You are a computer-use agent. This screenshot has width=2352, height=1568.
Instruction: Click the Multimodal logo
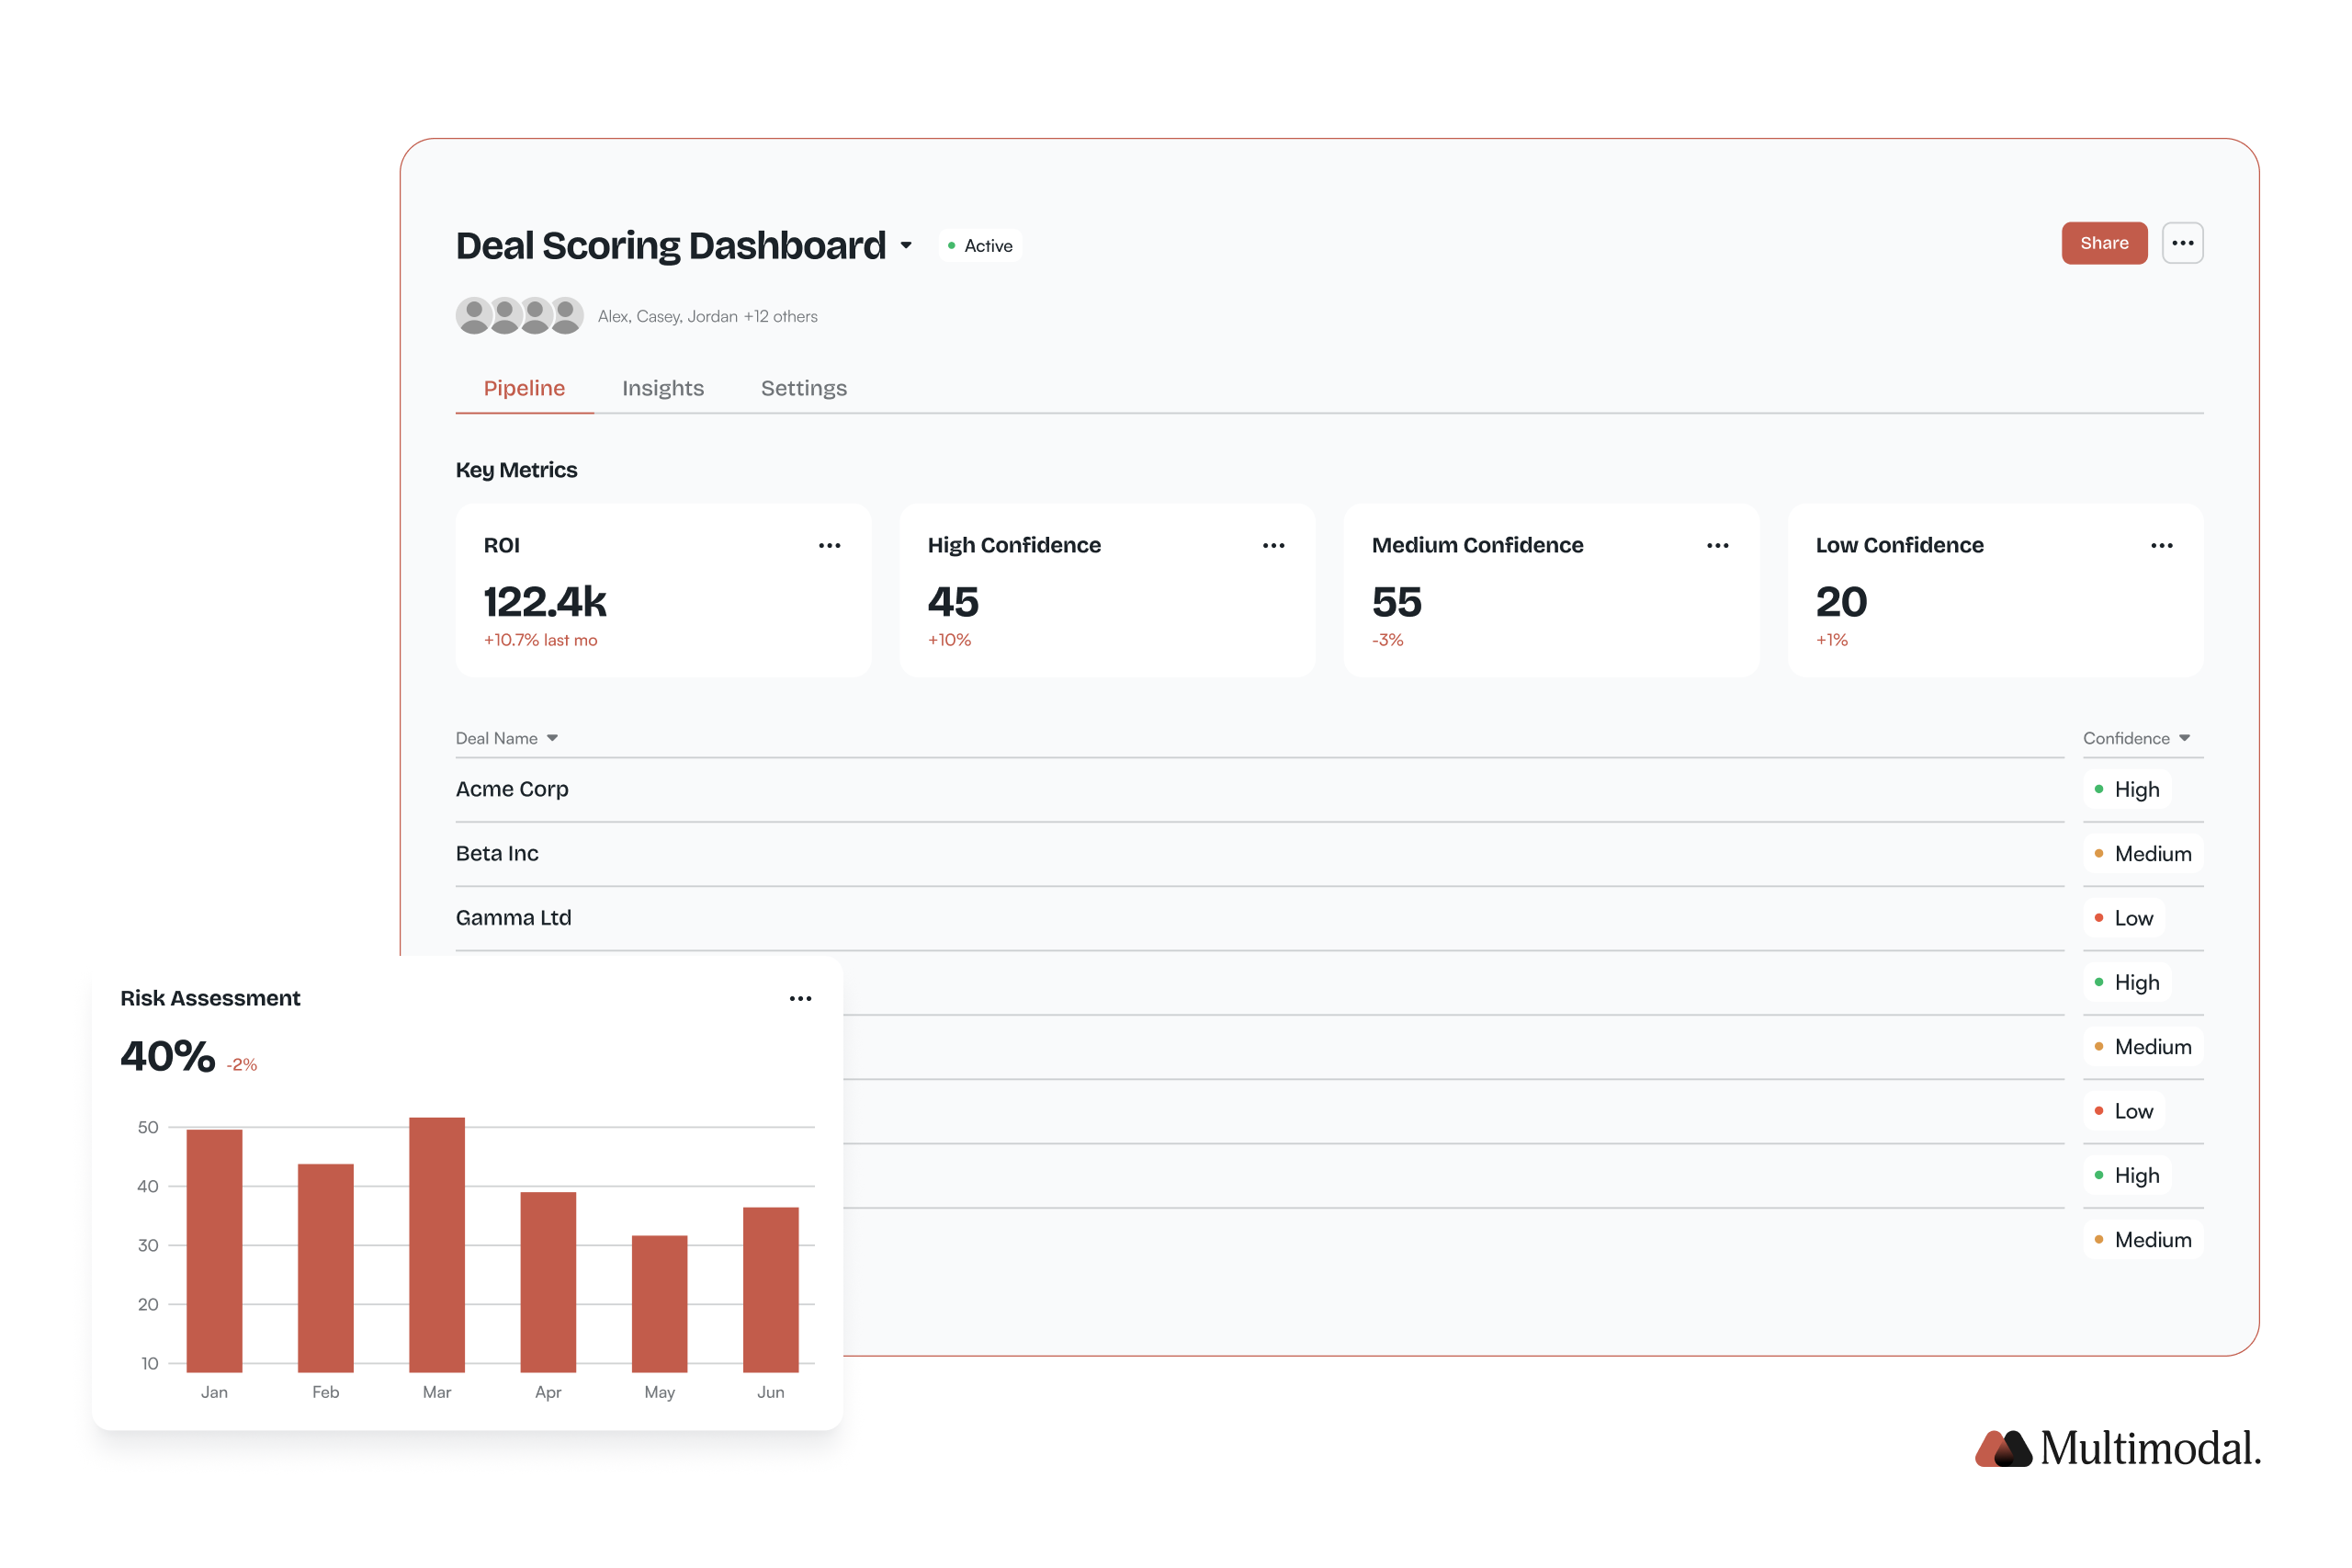point(2116,1448)
